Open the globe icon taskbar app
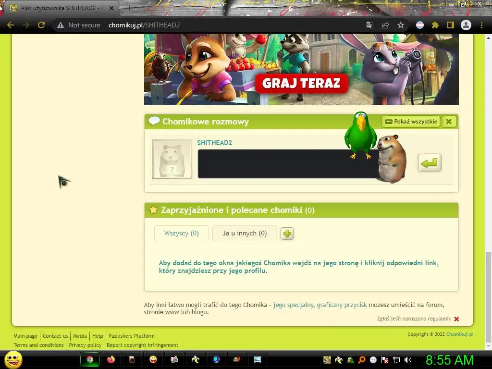The width and height of the screenshot is (492, 369). tap(216, 359)
